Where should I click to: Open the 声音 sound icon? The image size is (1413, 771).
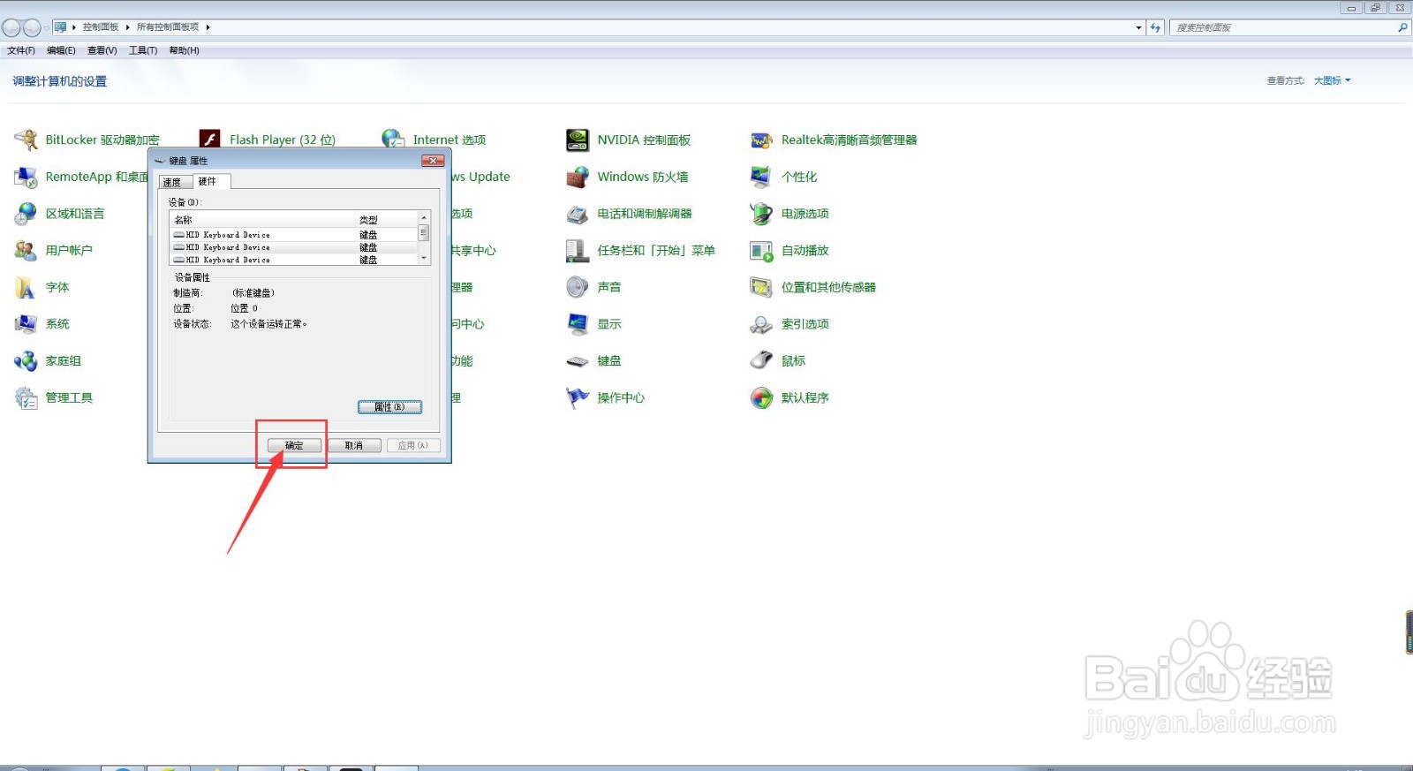pyautogui.click(x=578, y=287)
